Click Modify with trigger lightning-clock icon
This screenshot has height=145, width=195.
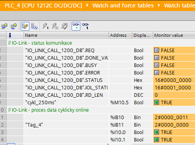55,26
